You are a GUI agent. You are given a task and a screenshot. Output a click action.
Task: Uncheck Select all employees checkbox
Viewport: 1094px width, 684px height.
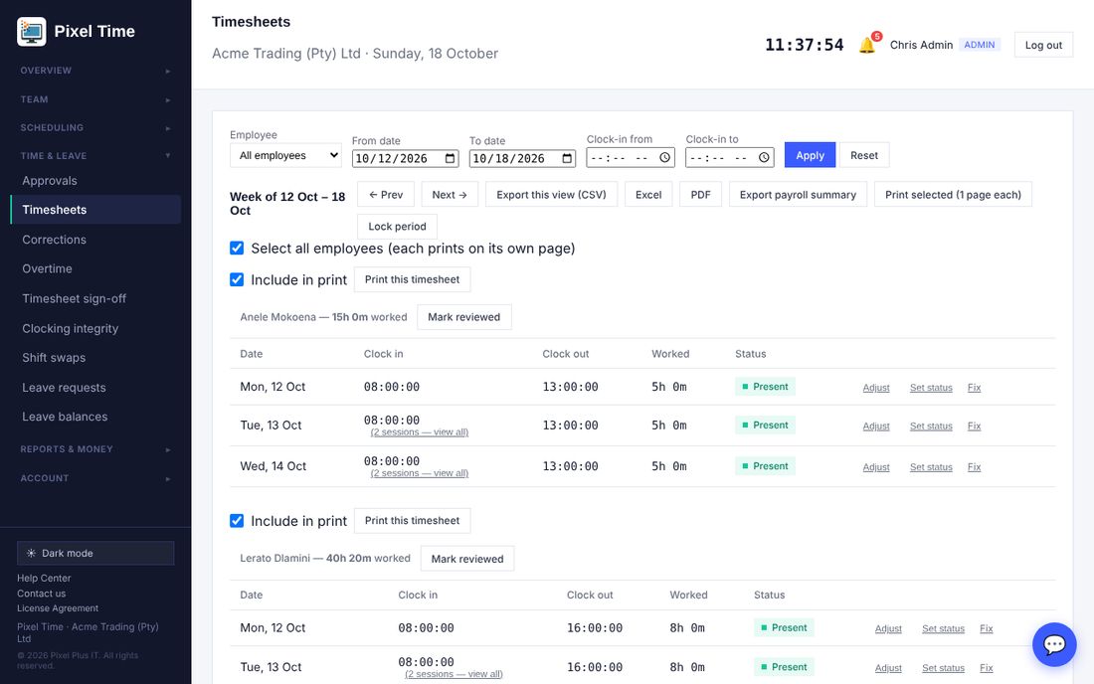coord(237,249)
